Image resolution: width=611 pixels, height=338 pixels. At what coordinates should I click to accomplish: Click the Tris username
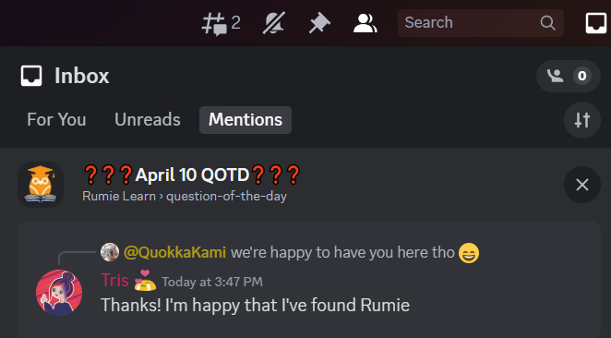click(114, 281)
